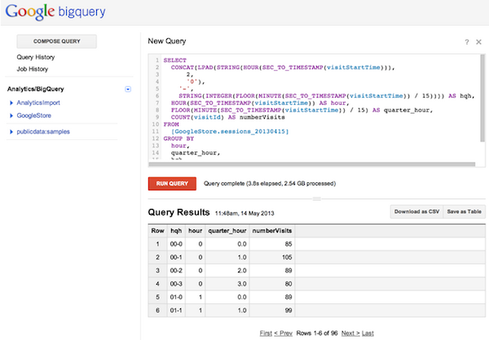Viewport: 489px width, 340px height.
Task: Go to the Next results page
Action: (350, 333)
